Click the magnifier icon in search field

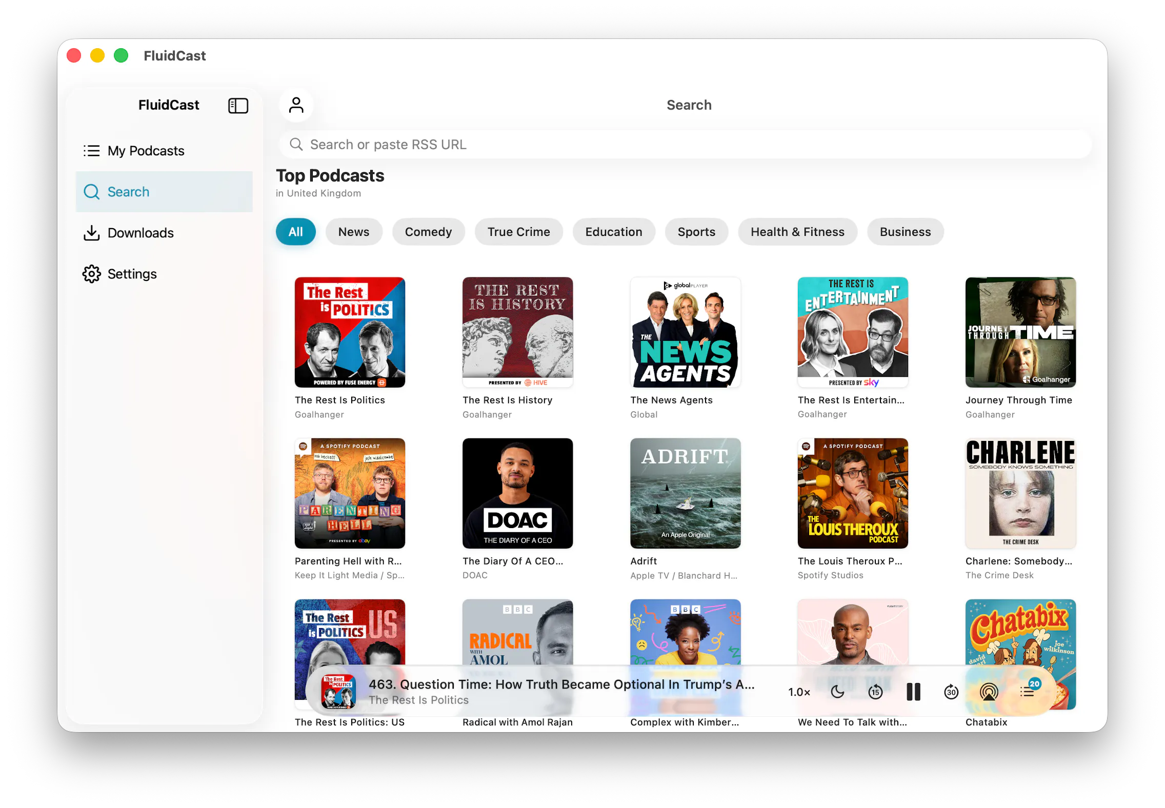[x=296, y=145]
